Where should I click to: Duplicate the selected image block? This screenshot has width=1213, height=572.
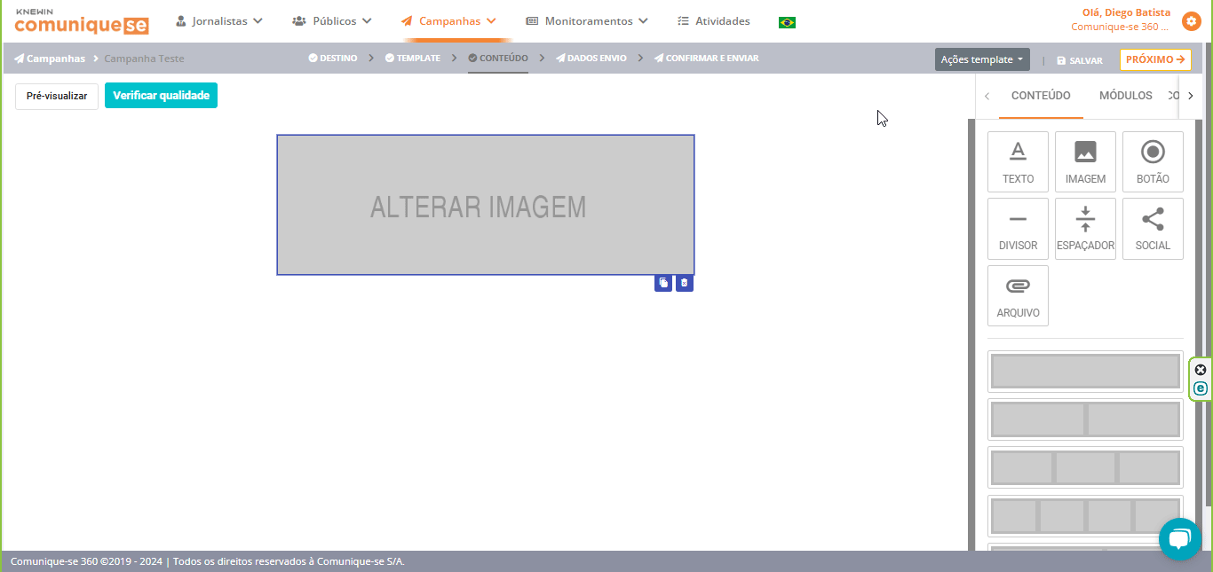tap(663, 283)
